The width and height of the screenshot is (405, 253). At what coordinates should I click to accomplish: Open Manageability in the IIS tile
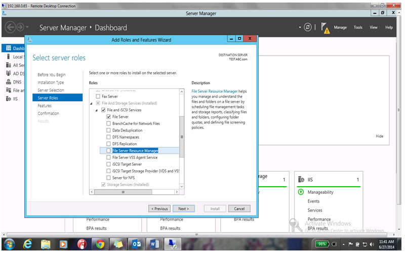click(x=320, y=192)
